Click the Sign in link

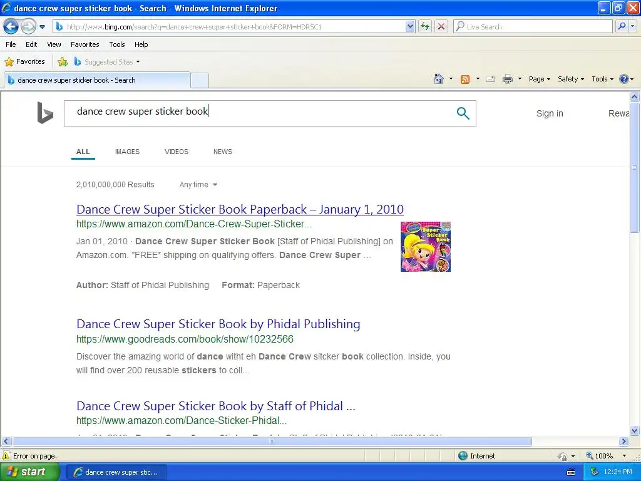pyautogui.click(x=550, y=113)
